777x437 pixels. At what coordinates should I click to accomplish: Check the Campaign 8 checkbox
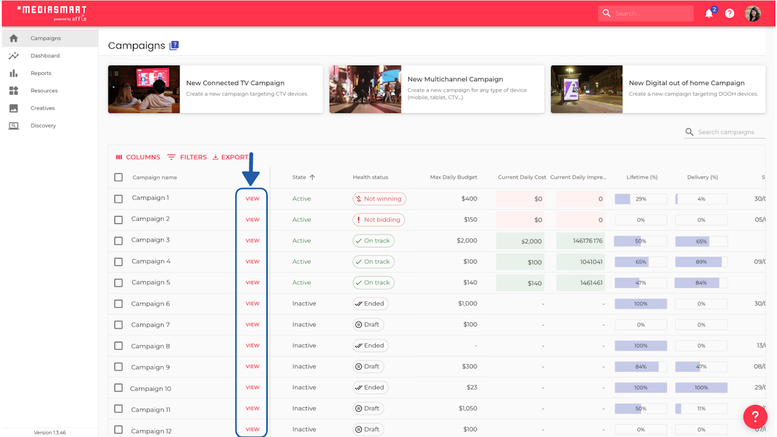coord(118,345)
